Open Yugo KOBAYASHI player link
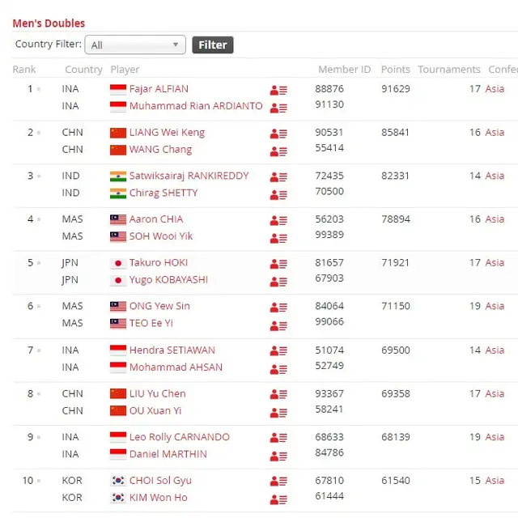The height and width of the screenshot is (518, 518). coord(169,280)
